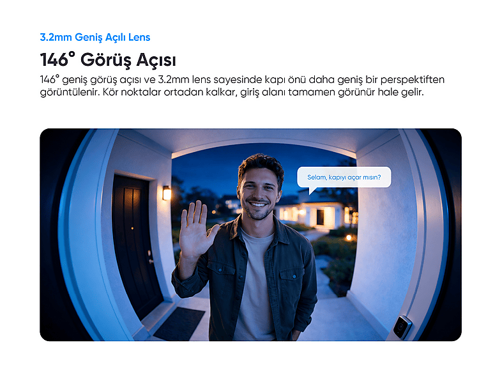Click the wall lamp beside the door
Viewport: 502px width, 375px height.
click(167, 193)
